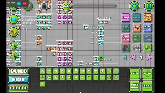The image size is (165, 93).
Task: Select the Toggle trigger labeled 503
Action: coord(101,22)
